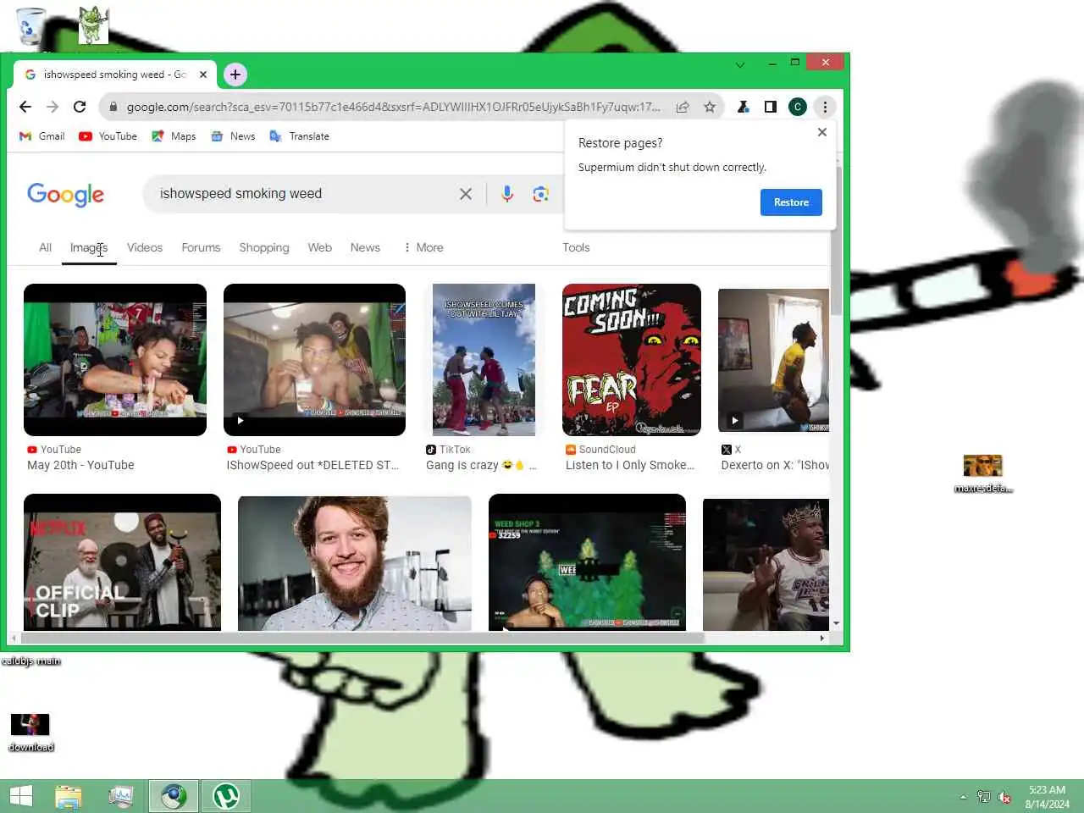Click the vertical page scrollbar thumb
The height and width of the screenshot is (813, 1084).
tap(837, 241)
